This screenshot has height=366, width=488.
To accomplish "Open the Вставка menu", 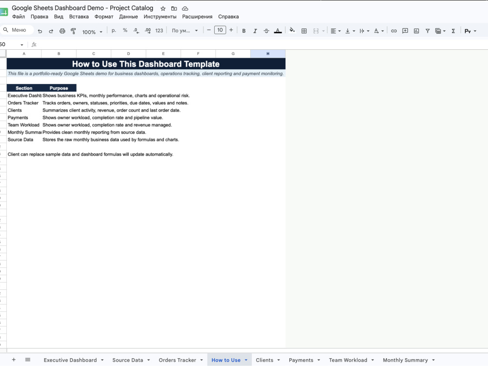I will (79, 17).
